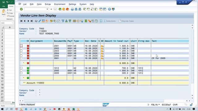Go to next item arrow

click(28, 21)
